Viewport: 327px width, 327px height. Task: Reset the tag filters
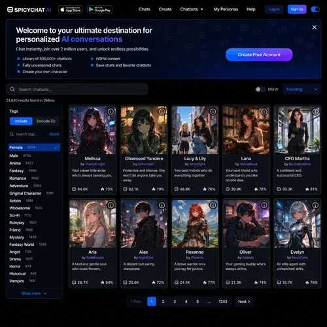54,134
